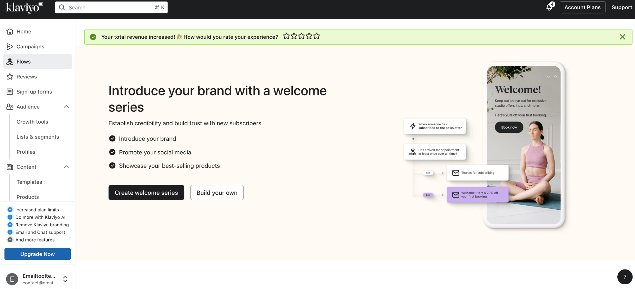Screen dimensions: 635x289
Task: Go to Templates under Content
Action: [29, 182]
